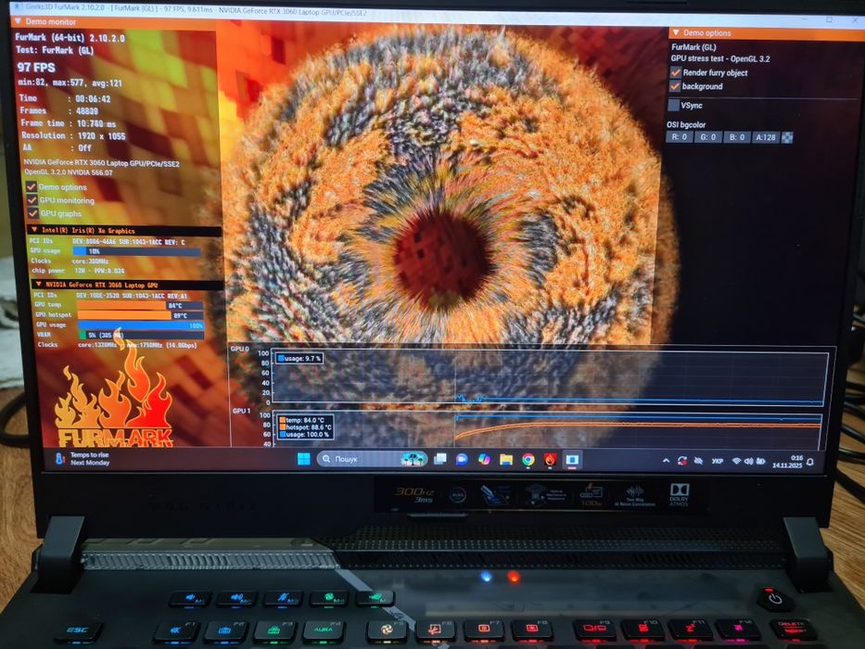This screenshot has width=865, height=649.
Task: Click the 97 FPS readout
Action: coord(36,68)
